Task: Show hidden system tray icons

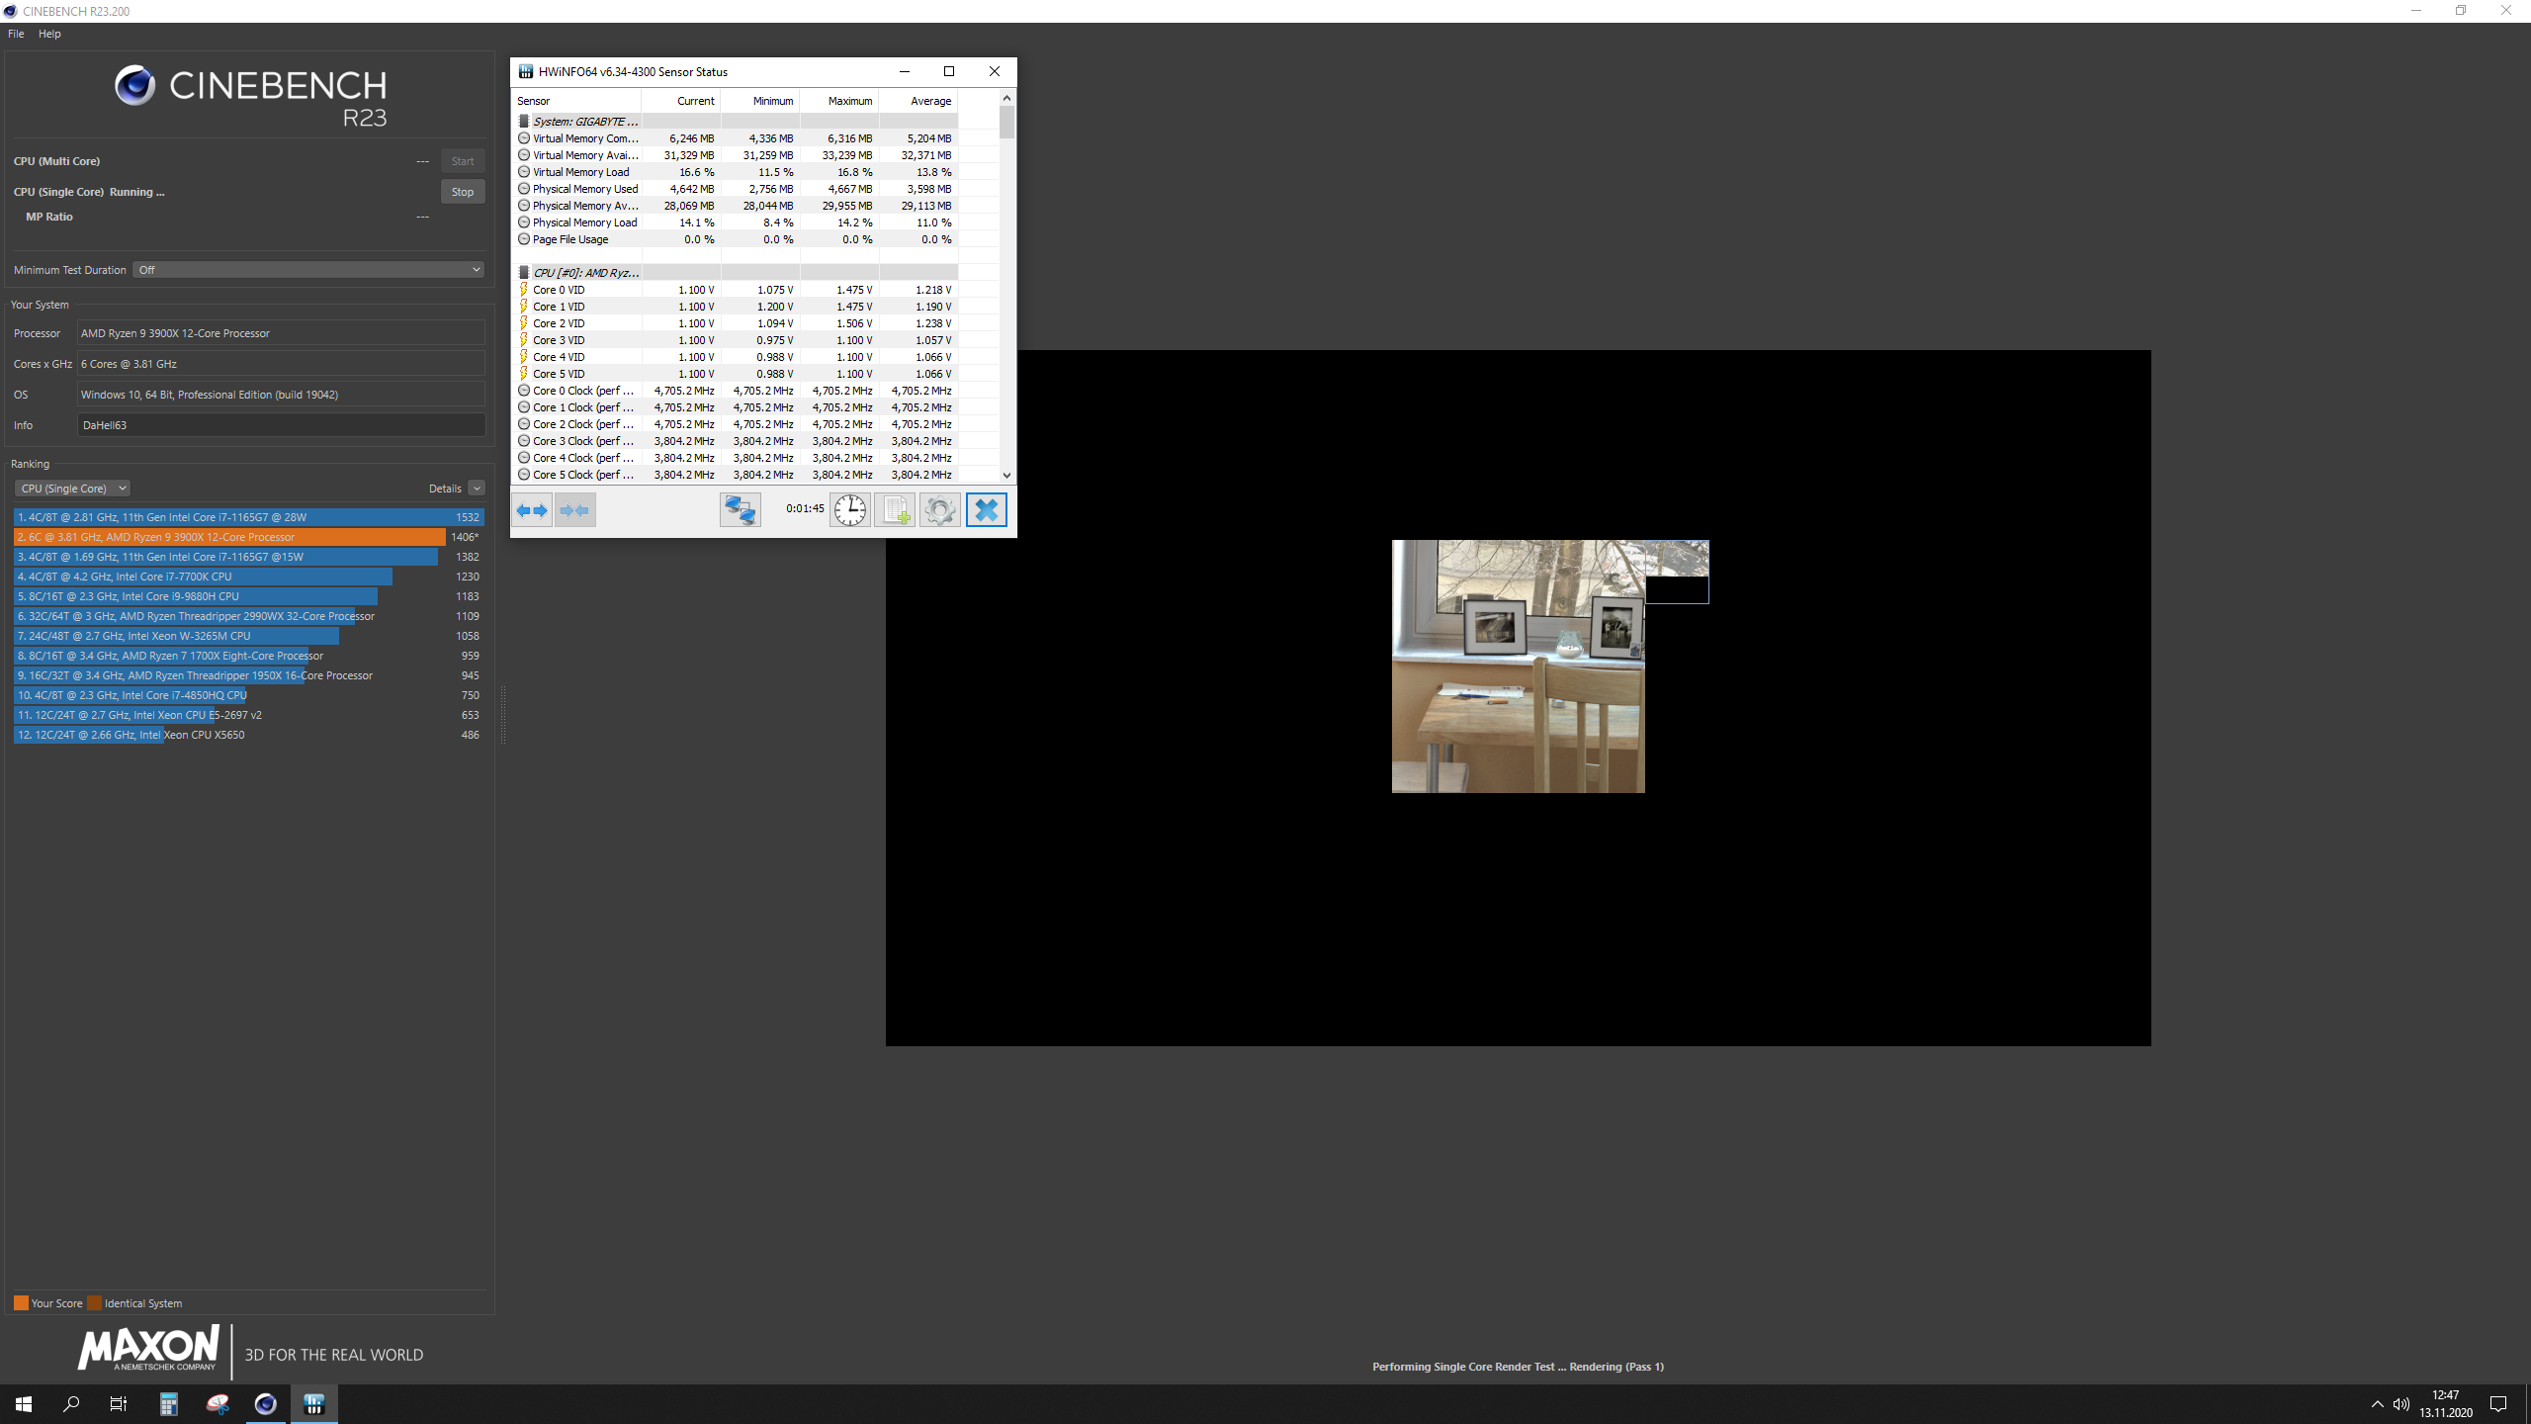Action: click(x=2377, y=1404)
